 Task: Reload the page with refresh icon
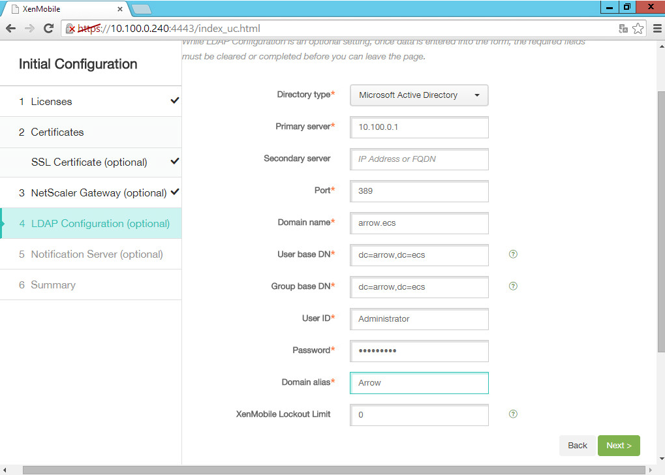point(48,29)
